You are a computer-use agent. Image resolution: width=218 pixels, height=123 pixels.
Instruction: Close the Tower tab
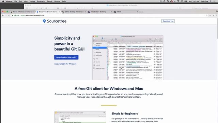tap(34, 12)
